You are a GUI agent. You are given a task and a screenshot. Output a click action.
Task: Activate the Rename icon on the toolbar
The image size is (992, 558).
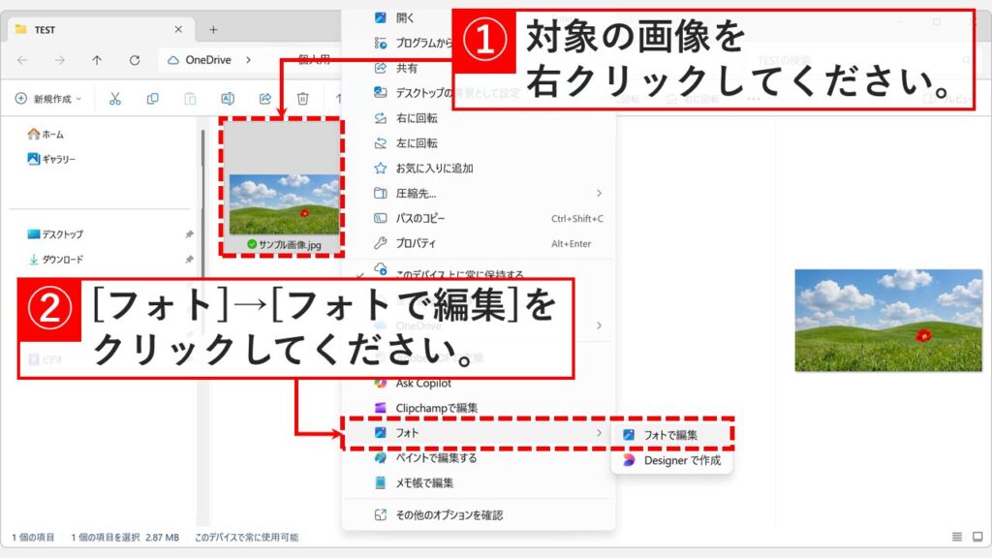click(x=227, y=97)
